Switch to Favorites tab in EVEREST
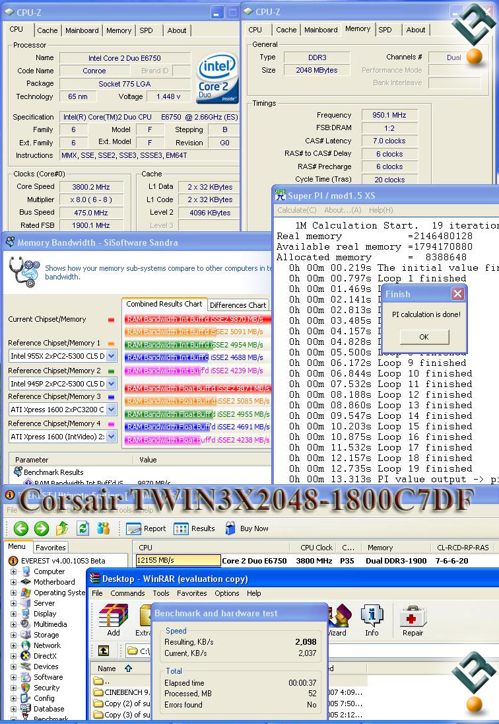The width and height of the screenshot is (499, 724). (51, 548)
